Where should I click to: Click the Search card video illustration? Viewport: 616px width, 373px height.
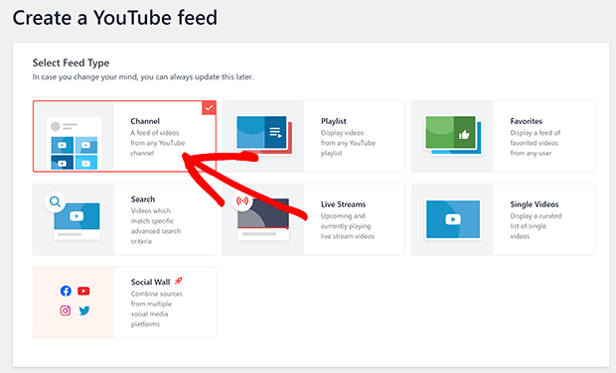pos(77,221)
